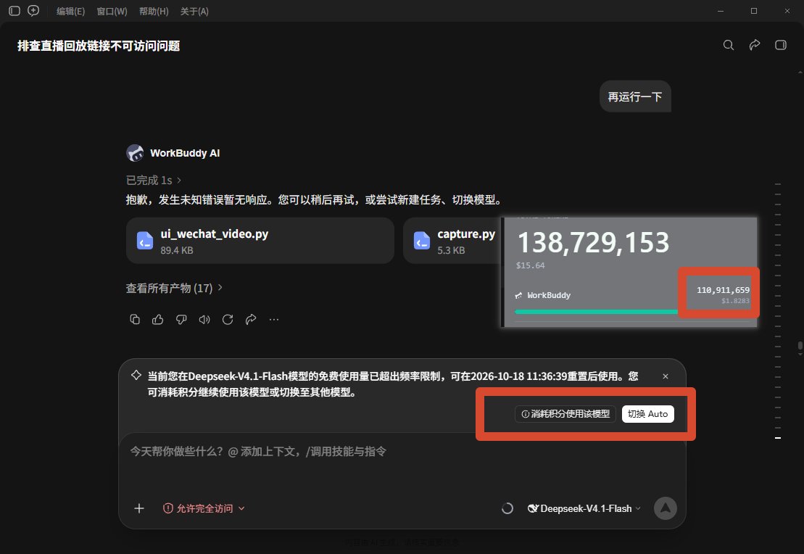
Task: Click the conversation title 排查直播回放链接不可访问问题
Action: [x=99, y=46]
